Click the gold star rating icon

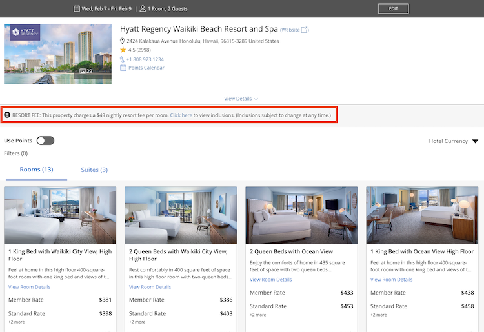tap(123, 50)
